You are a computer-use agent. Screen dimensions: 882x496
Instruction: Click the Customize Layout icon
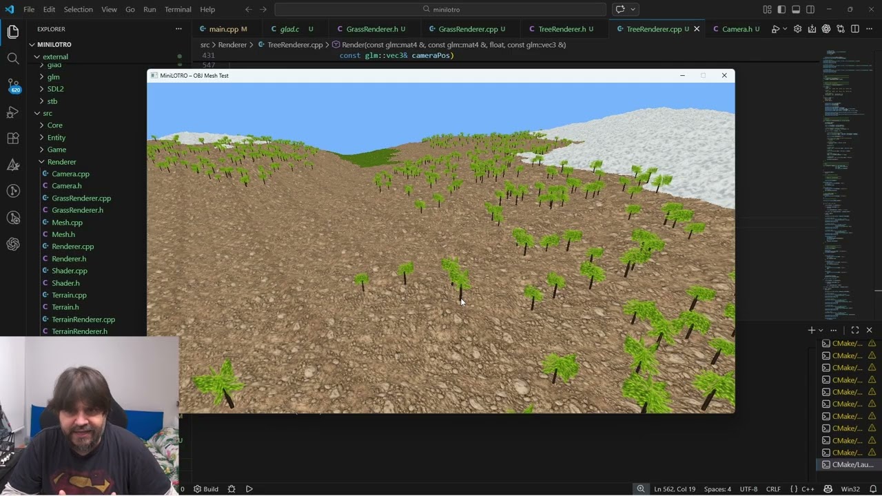pos(768,10)
